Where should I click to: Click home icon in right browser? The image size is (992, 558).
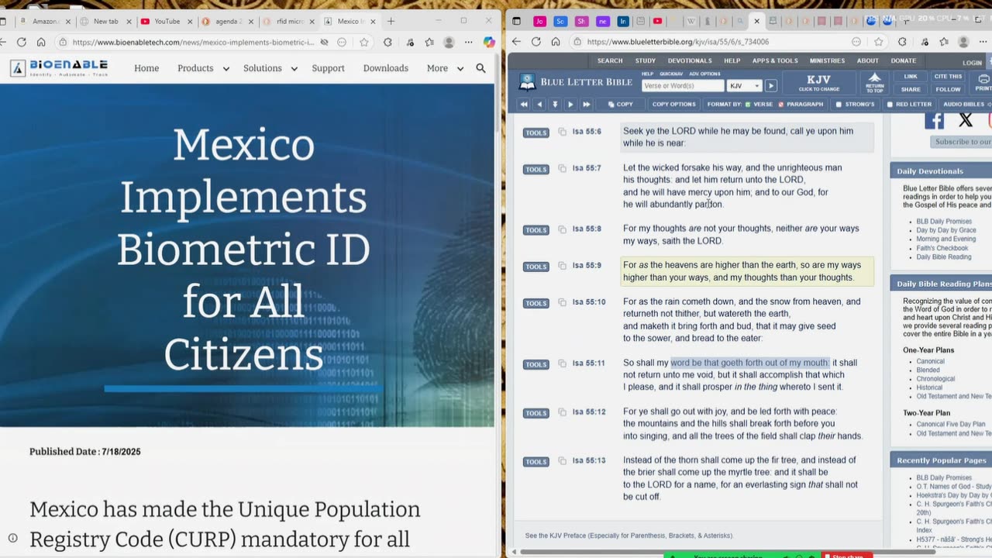pyautogui.click(x=556, y=42)
